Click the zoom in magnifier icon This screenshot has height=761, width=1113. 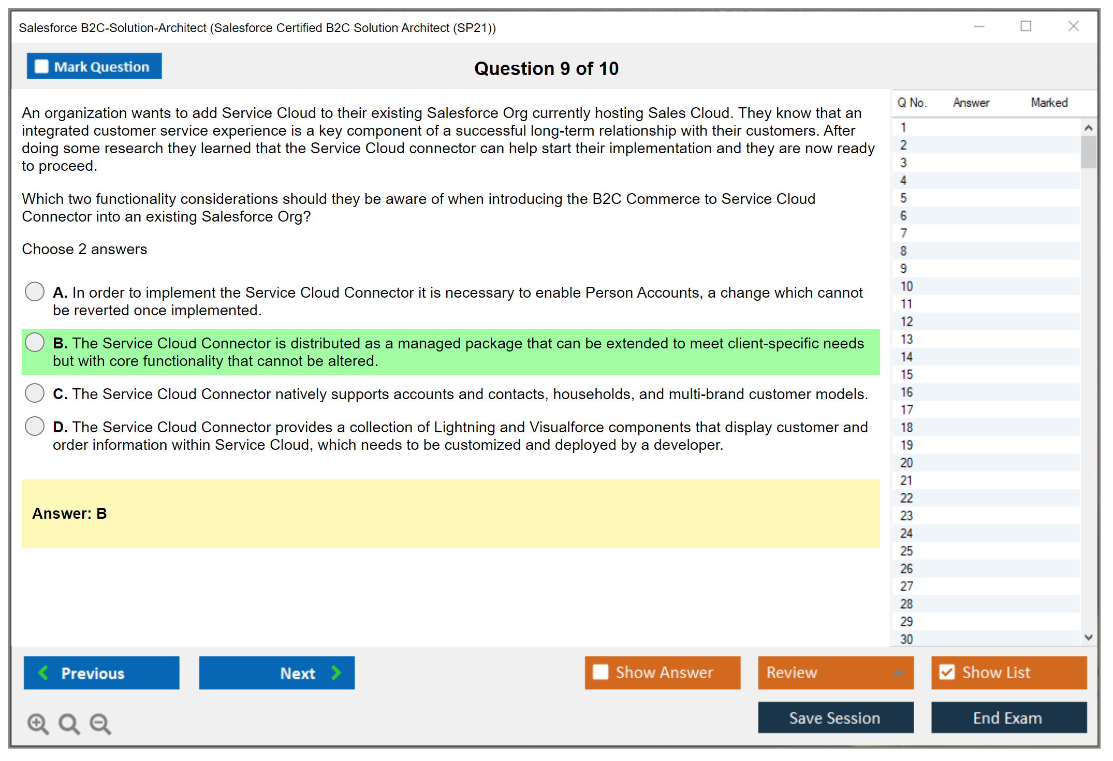[38, 723]
